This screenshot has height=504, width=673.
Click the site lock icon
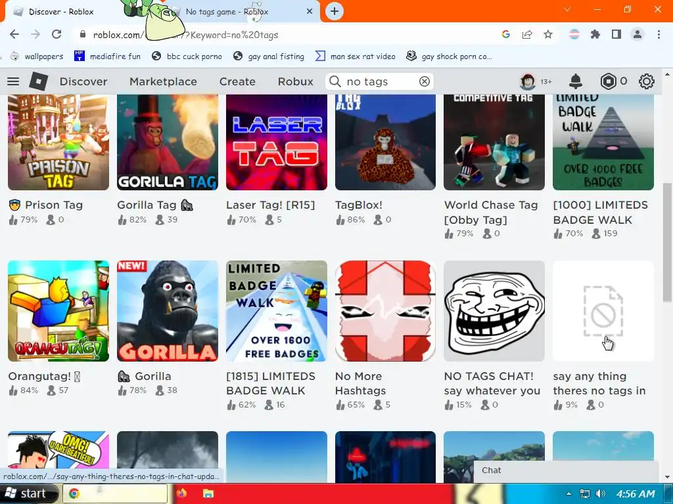point(83,34)
